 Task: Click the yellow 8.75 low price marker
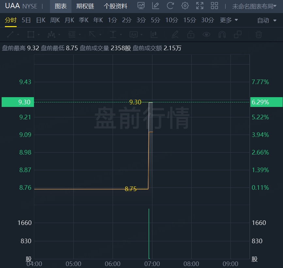[x=131, y=189]
